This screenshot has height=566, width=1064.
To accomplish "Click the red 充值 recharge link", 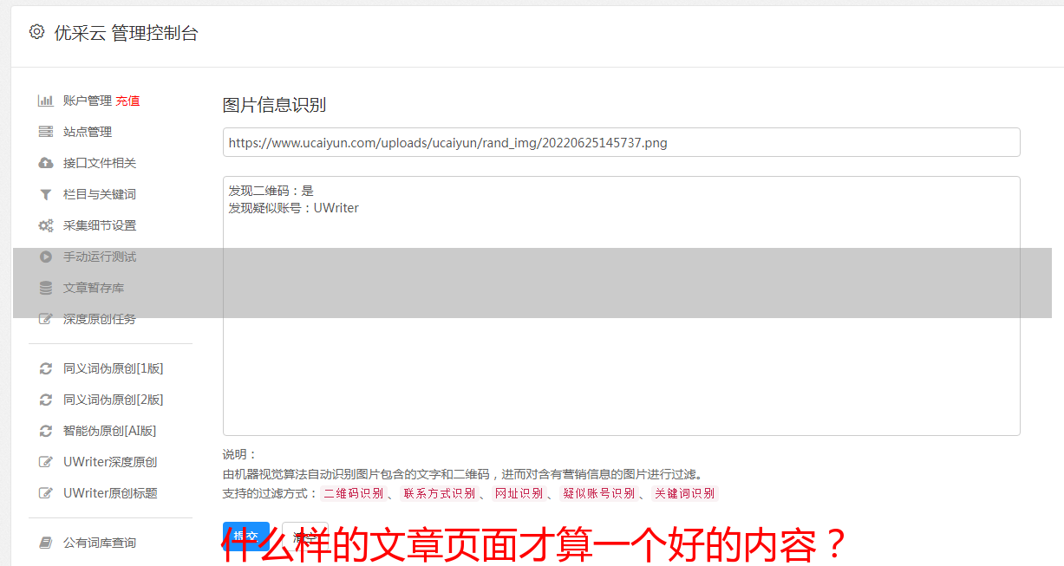I will click(127, 101).
